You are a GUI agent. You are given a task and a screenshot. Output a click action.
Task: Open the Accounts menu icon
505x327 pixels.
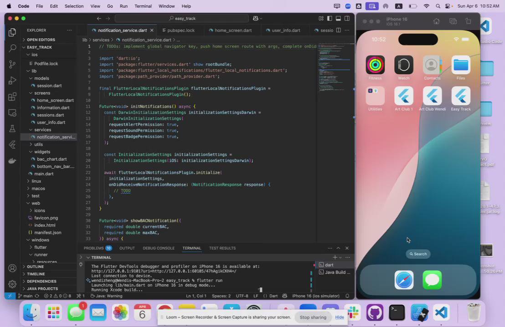12,268
